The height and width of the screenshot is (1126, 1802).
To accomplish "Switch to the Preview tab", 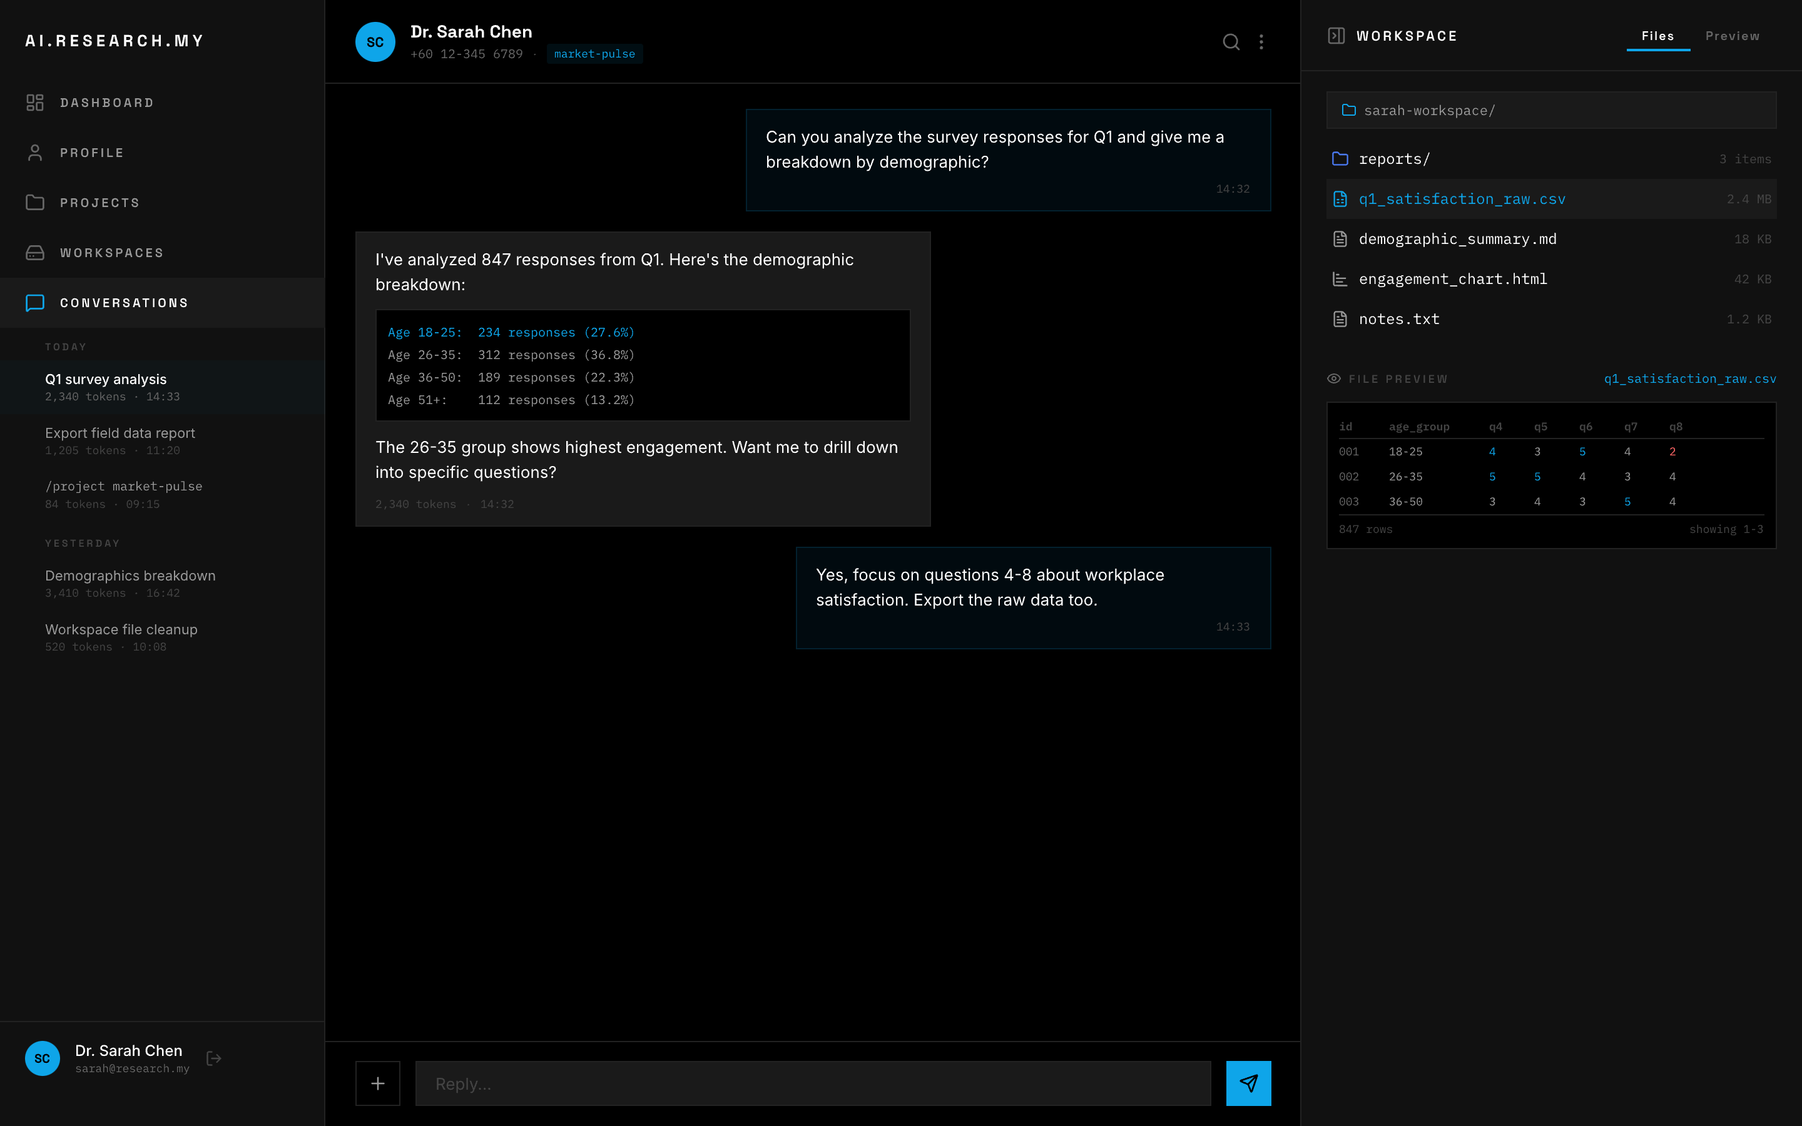I will pyautogui.click(x=1733, y=36).
